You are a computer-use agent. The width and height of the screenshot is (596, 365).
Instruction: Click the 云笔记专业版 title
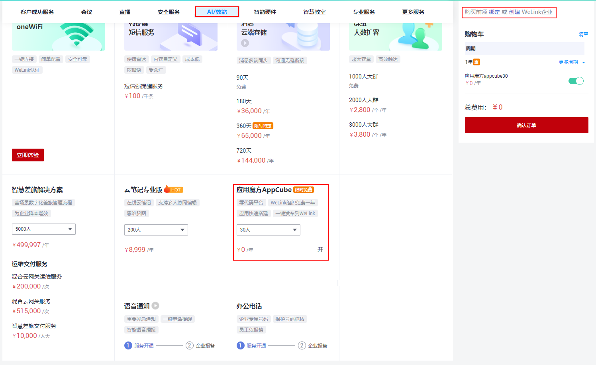(143, 190)
